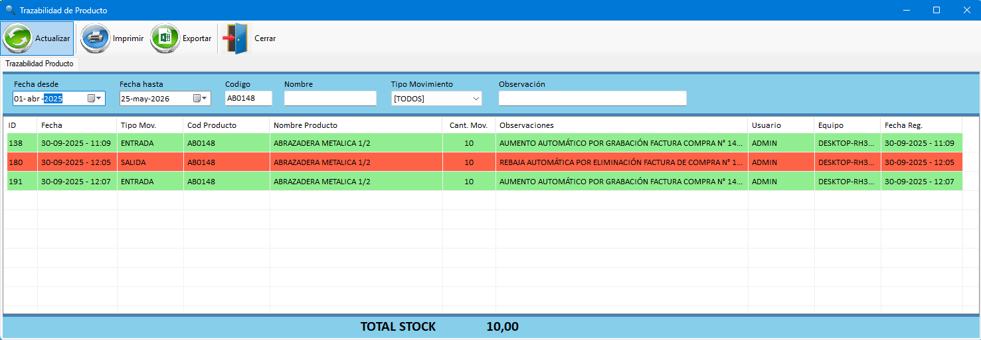Click the Fecha cell 30-09-2025 - 11:09 in row 138
Image resolution: width=981 pixels, height=340 pixels.
77,143
